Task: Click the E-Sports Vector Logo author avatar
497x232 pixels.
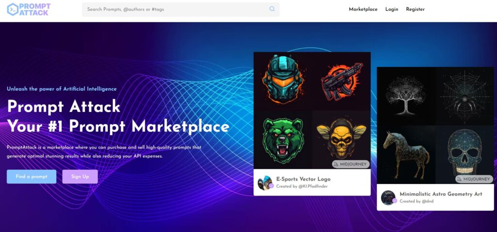Action: 265,182
